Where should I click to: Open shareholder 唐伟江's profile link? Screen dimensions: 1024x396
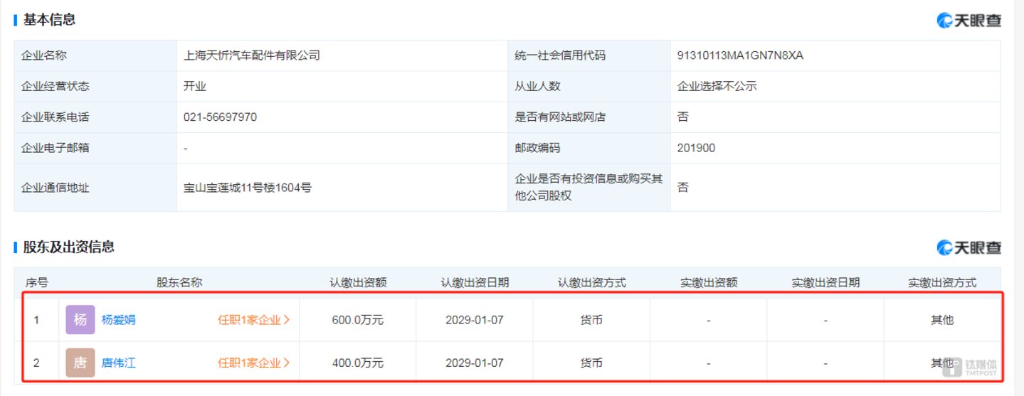pyautogui.click(x=118, y=363)
